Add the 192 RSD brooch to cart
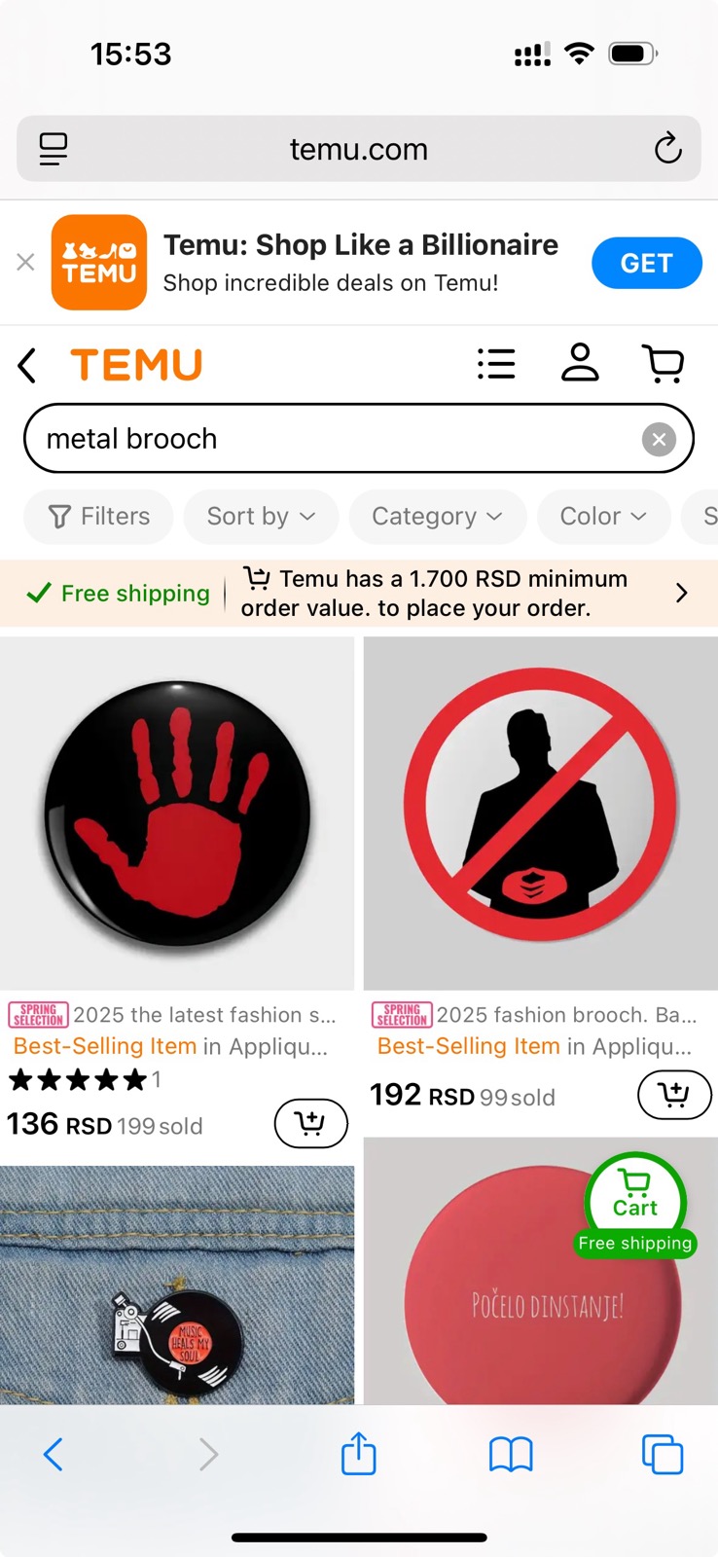The image size is (718, 1557). pyautogui.click(x=674, y=1095)
